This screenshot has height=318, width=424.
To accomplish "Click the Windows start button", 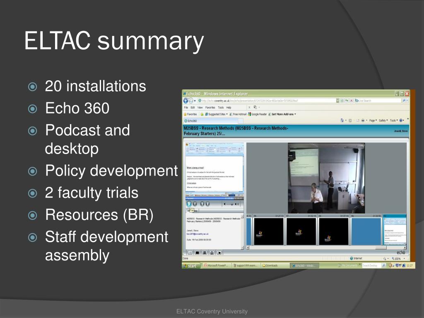I will 191,266.
